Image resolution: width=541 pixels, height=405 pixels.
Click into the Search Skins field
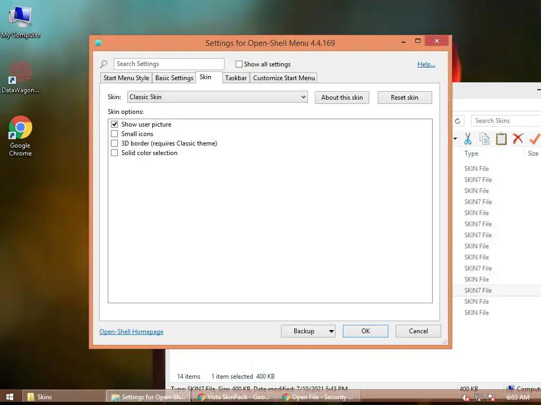click(x=506, y=121)
